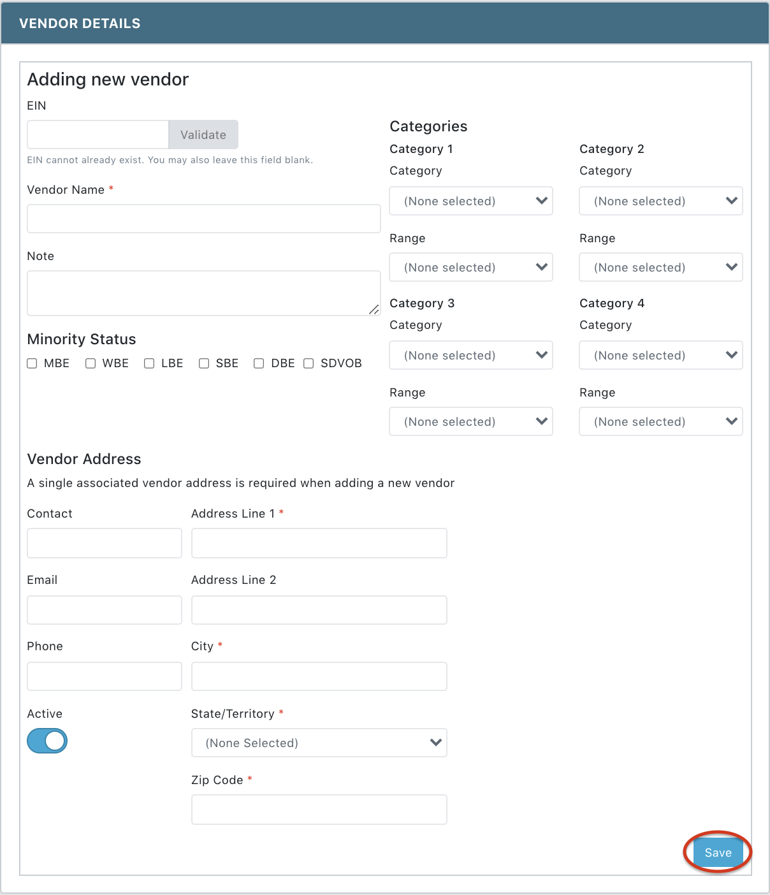Check the SDVOB checkbox
This screenshot has height=895, width=770.
tap(309, 363)
